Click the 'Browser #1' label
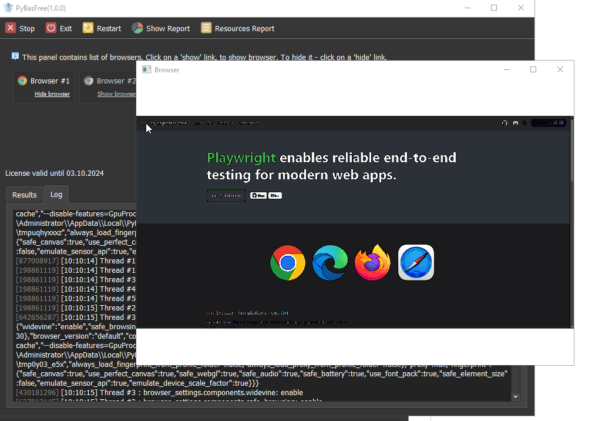The width and height of the screenshot is (592, 421). point(50,81)
